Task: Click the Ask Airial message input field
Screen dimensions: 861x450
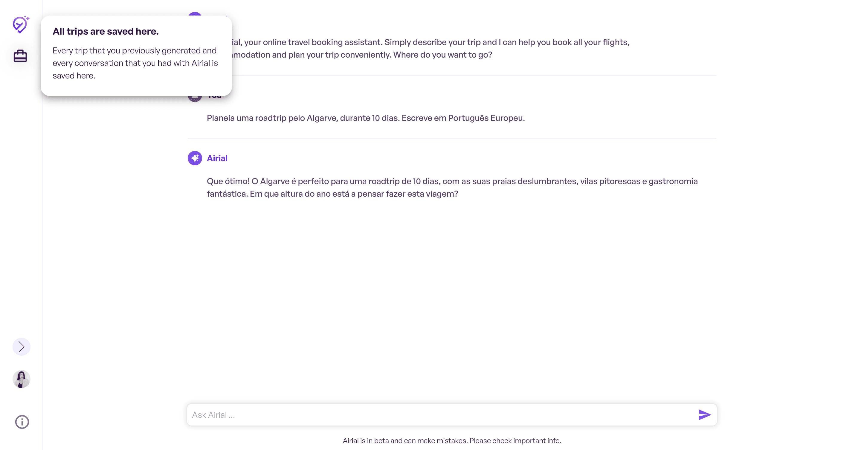Action: [x=452, y=415]
